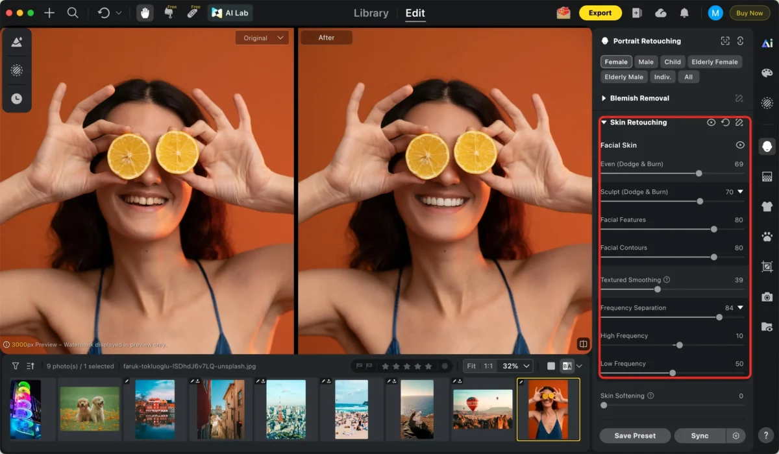Select the Male portrait category
The height and width of the screenshot is (454, 779).
click(645, 62)
